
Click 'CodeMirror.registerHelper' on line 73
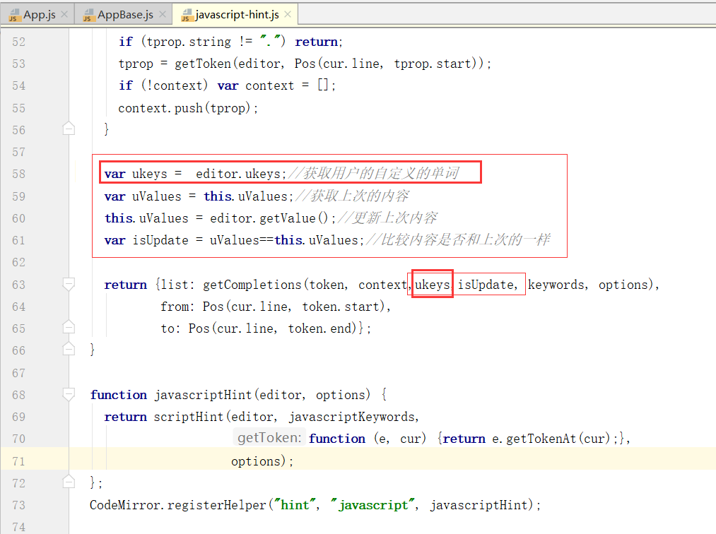pyautogui.click(x=177, y=505)
